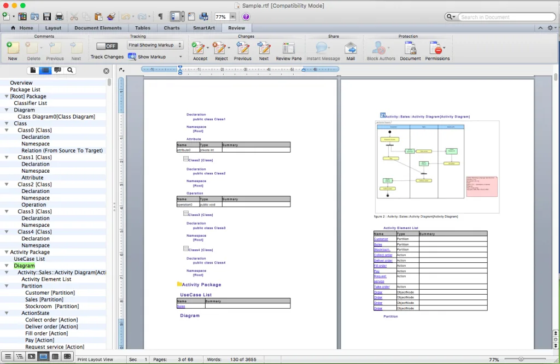Jump to Class Diagram0[Class Diagram] entry

[x=56, y=117]
